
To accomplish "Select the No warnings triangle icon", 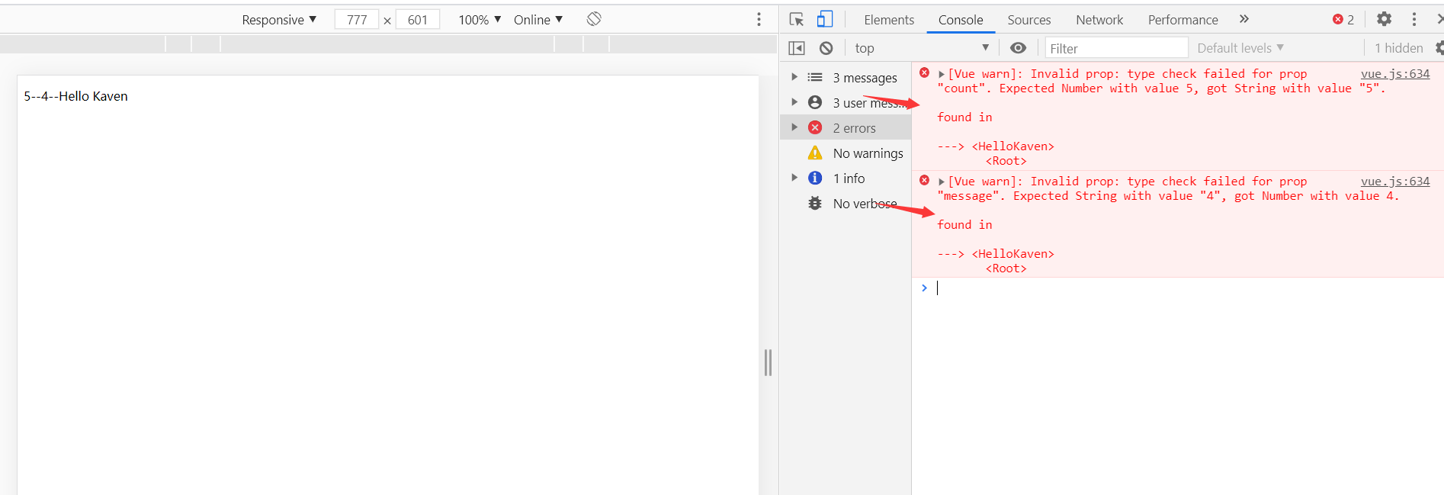I will tap(815, 153).
